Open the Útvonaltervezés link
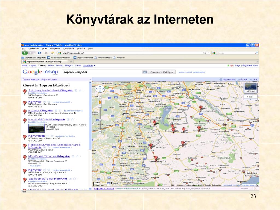 click(31, 80)
